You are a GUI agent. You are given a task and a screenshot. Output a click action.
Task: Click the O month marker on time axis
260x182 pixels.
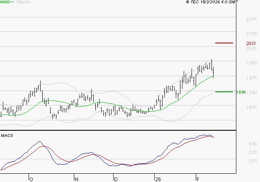tap(31, 179)
